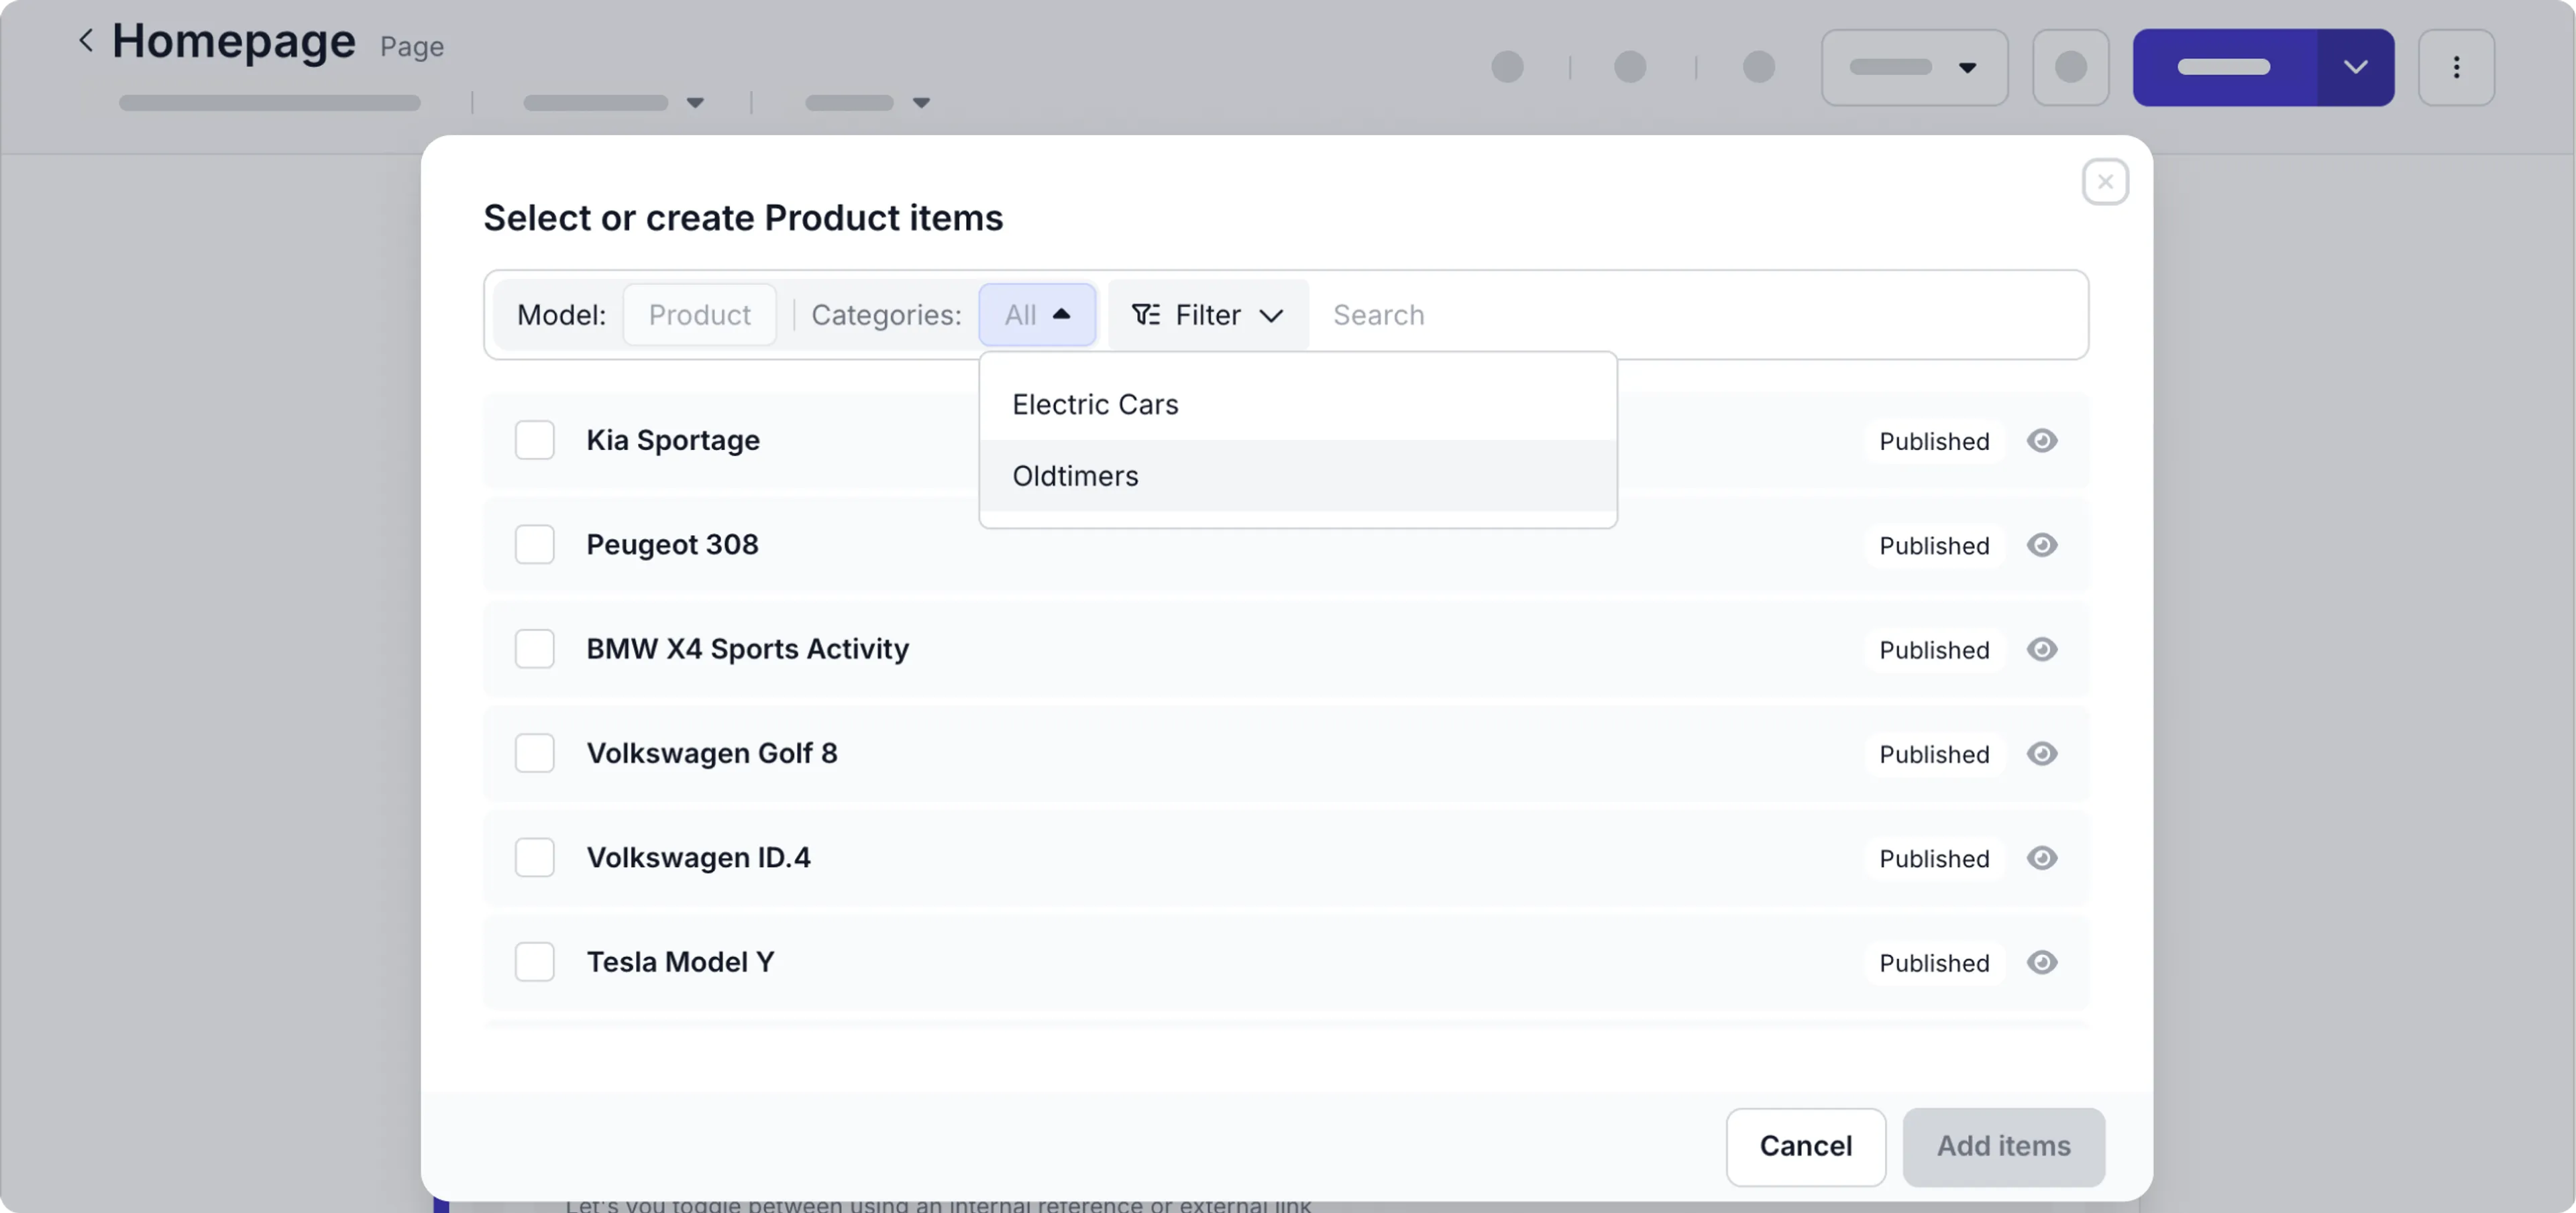Focus the Search input field

pos(1700,314)
